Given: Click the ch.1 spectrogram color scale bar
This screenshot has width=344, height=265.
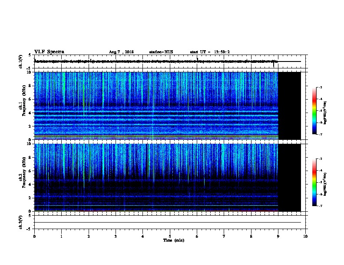Looking at the screenshot, I should [x=314, y=111].
